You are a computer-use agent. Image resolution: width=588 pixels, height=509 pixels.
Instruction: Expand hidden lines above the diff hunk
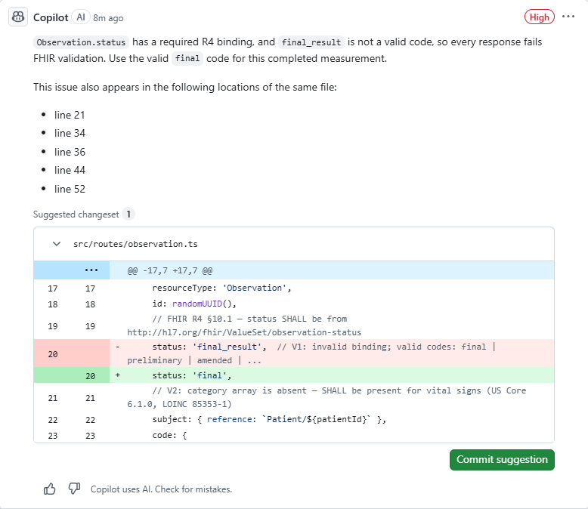91,270
